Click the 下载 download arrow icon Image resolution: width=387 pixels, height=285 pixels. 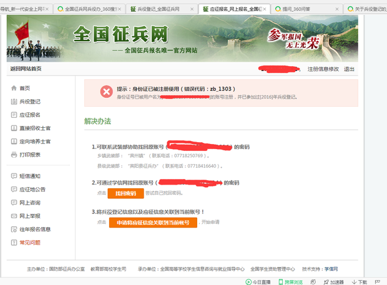tap(354, 282)
